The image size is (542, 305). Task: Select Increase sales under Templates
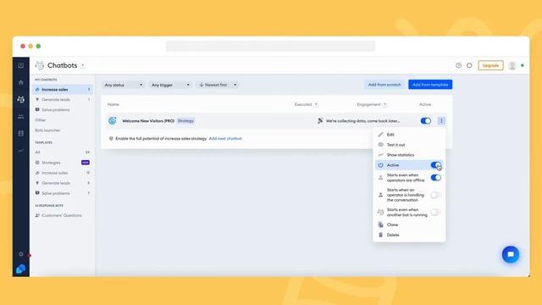[63, 173]
